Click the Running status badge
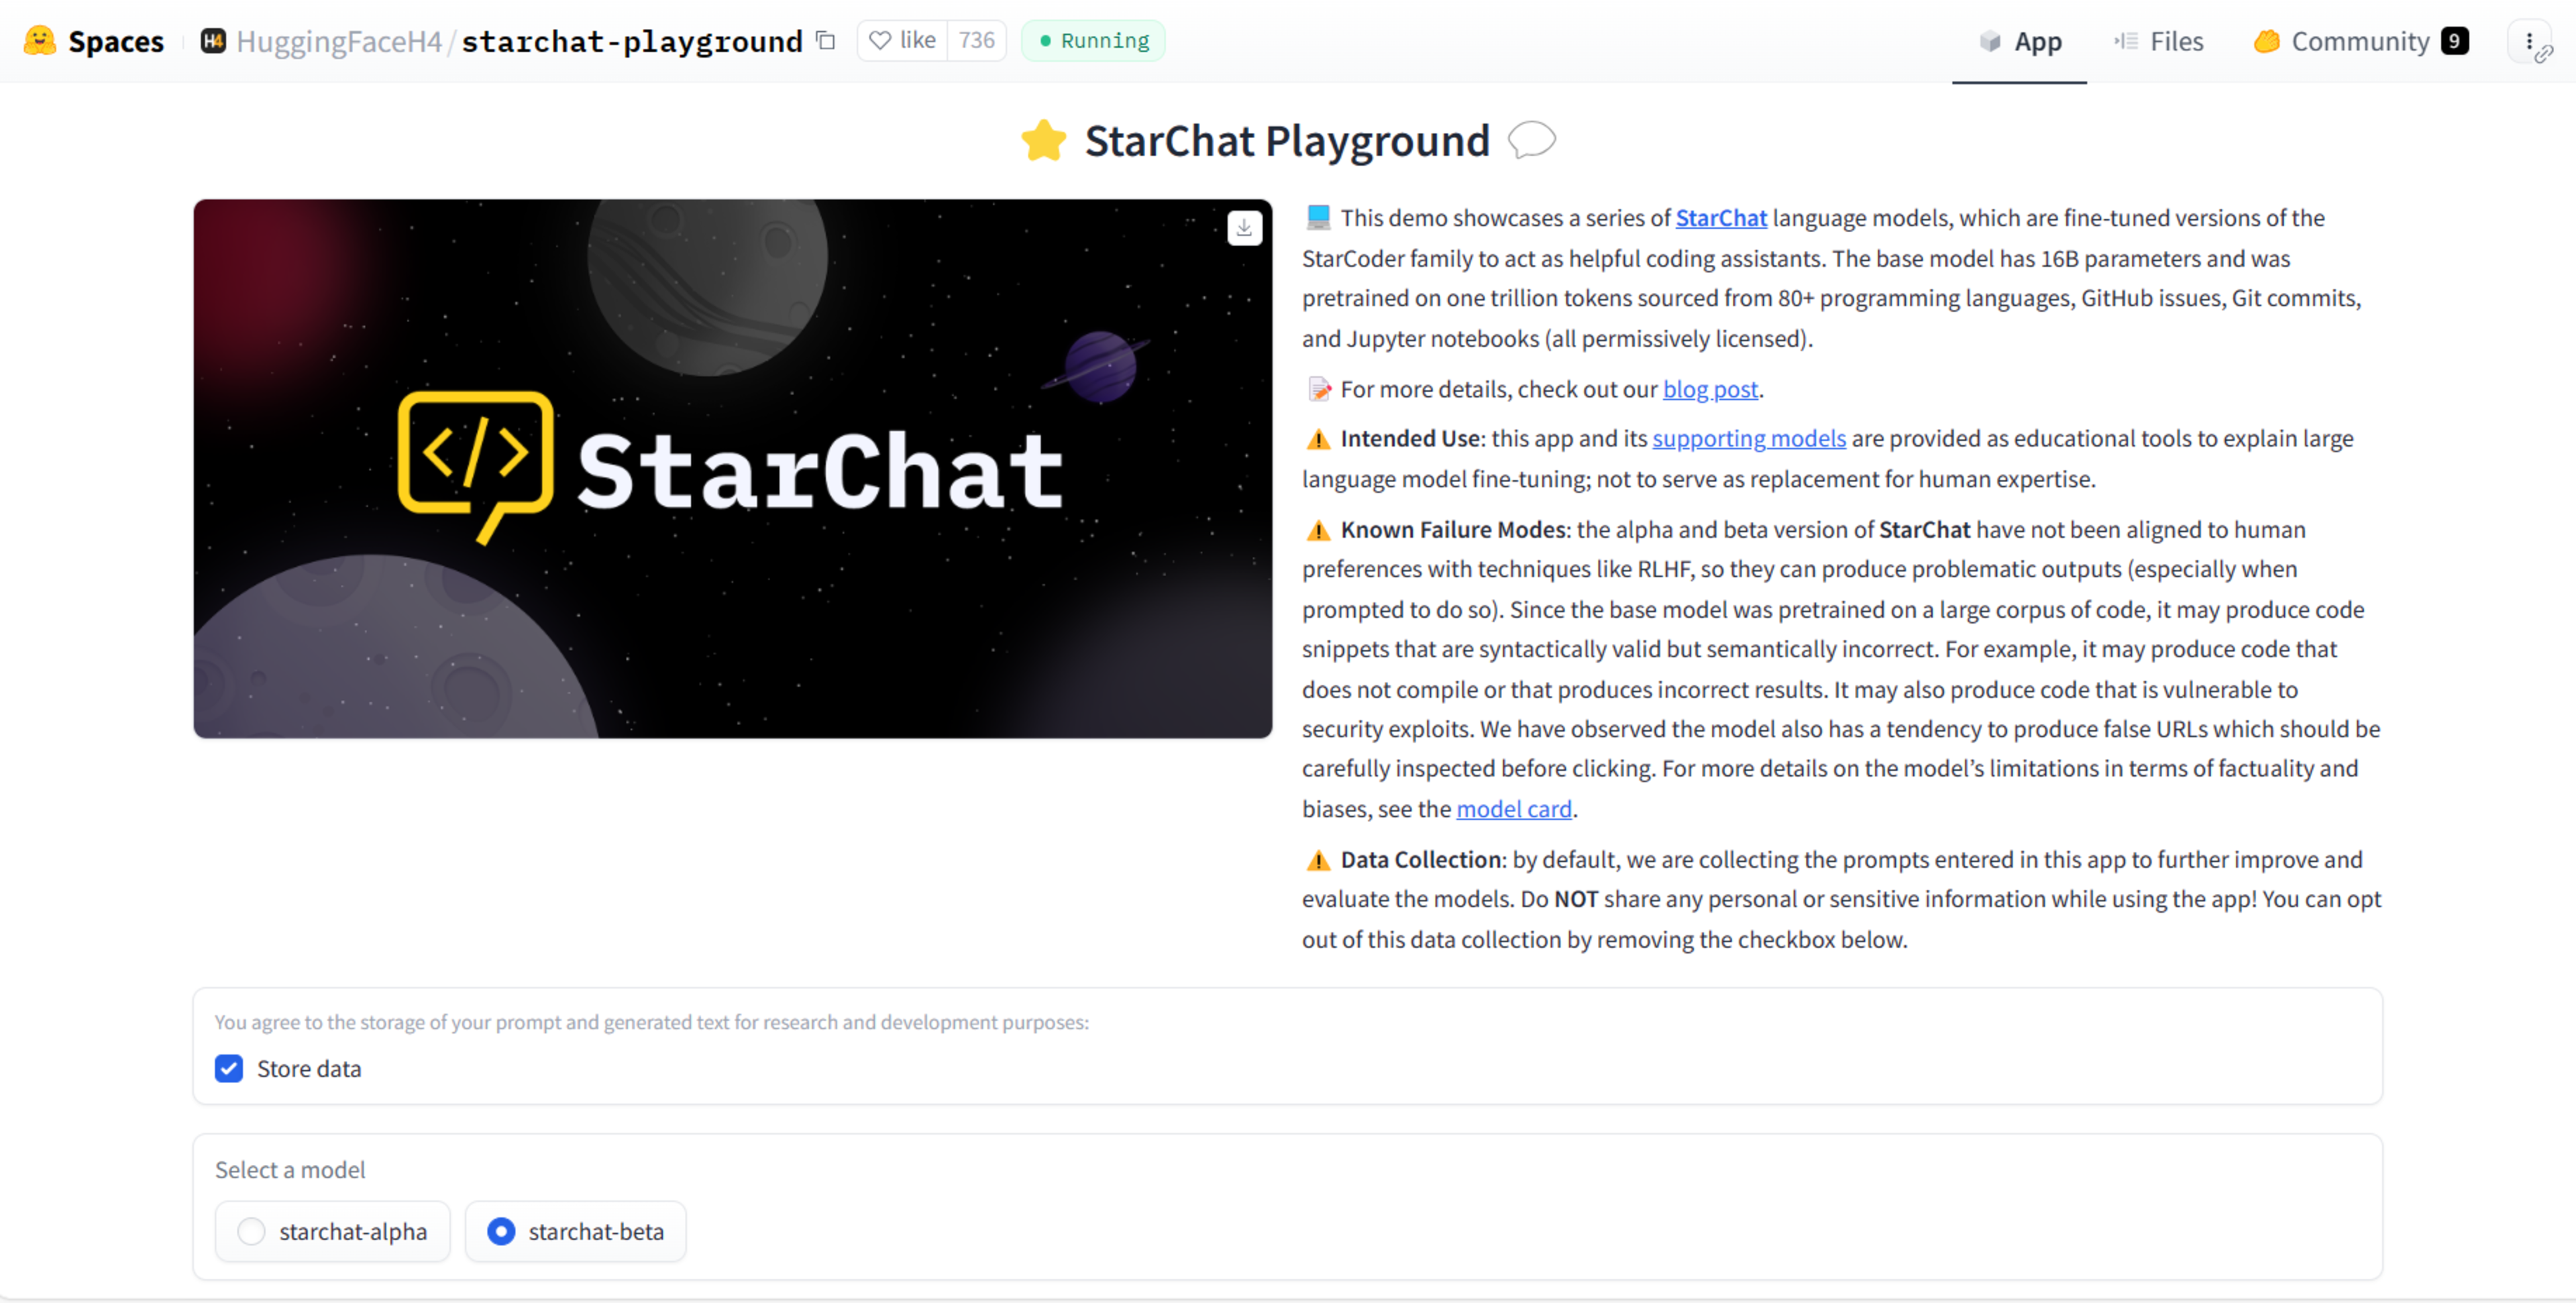Image resolution: width=2576 pixels, height=1303 pixels. coord(1093,41)
